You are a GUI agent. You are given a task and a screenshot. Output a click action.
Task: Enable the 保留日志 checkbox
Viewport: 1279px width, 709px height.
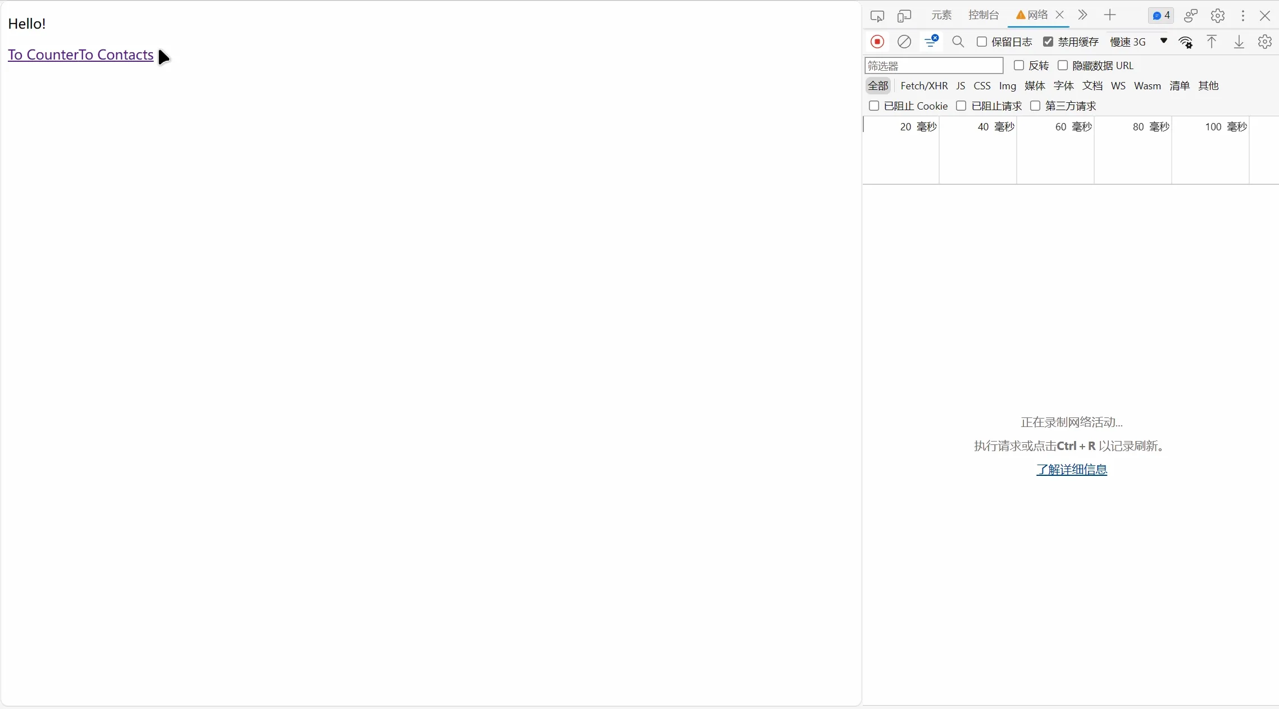coord(982,42)
